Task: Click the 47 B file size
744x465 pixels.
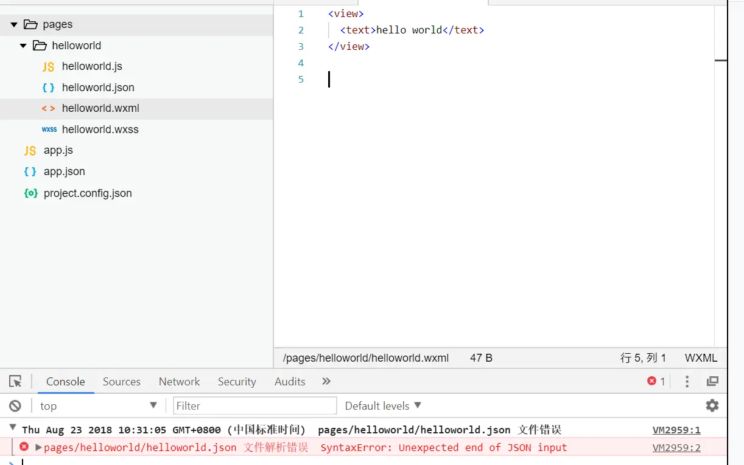Action: pos(481,358)
